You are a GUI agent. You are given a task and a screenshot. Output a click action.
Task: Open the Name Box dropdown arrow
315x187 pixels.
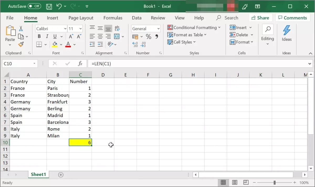pyautogui.click(x=34, y=64)
